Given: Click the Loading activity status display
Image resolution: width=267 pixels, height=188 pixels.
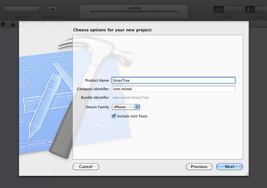Looking at the screenshot, I should [134, 11].
